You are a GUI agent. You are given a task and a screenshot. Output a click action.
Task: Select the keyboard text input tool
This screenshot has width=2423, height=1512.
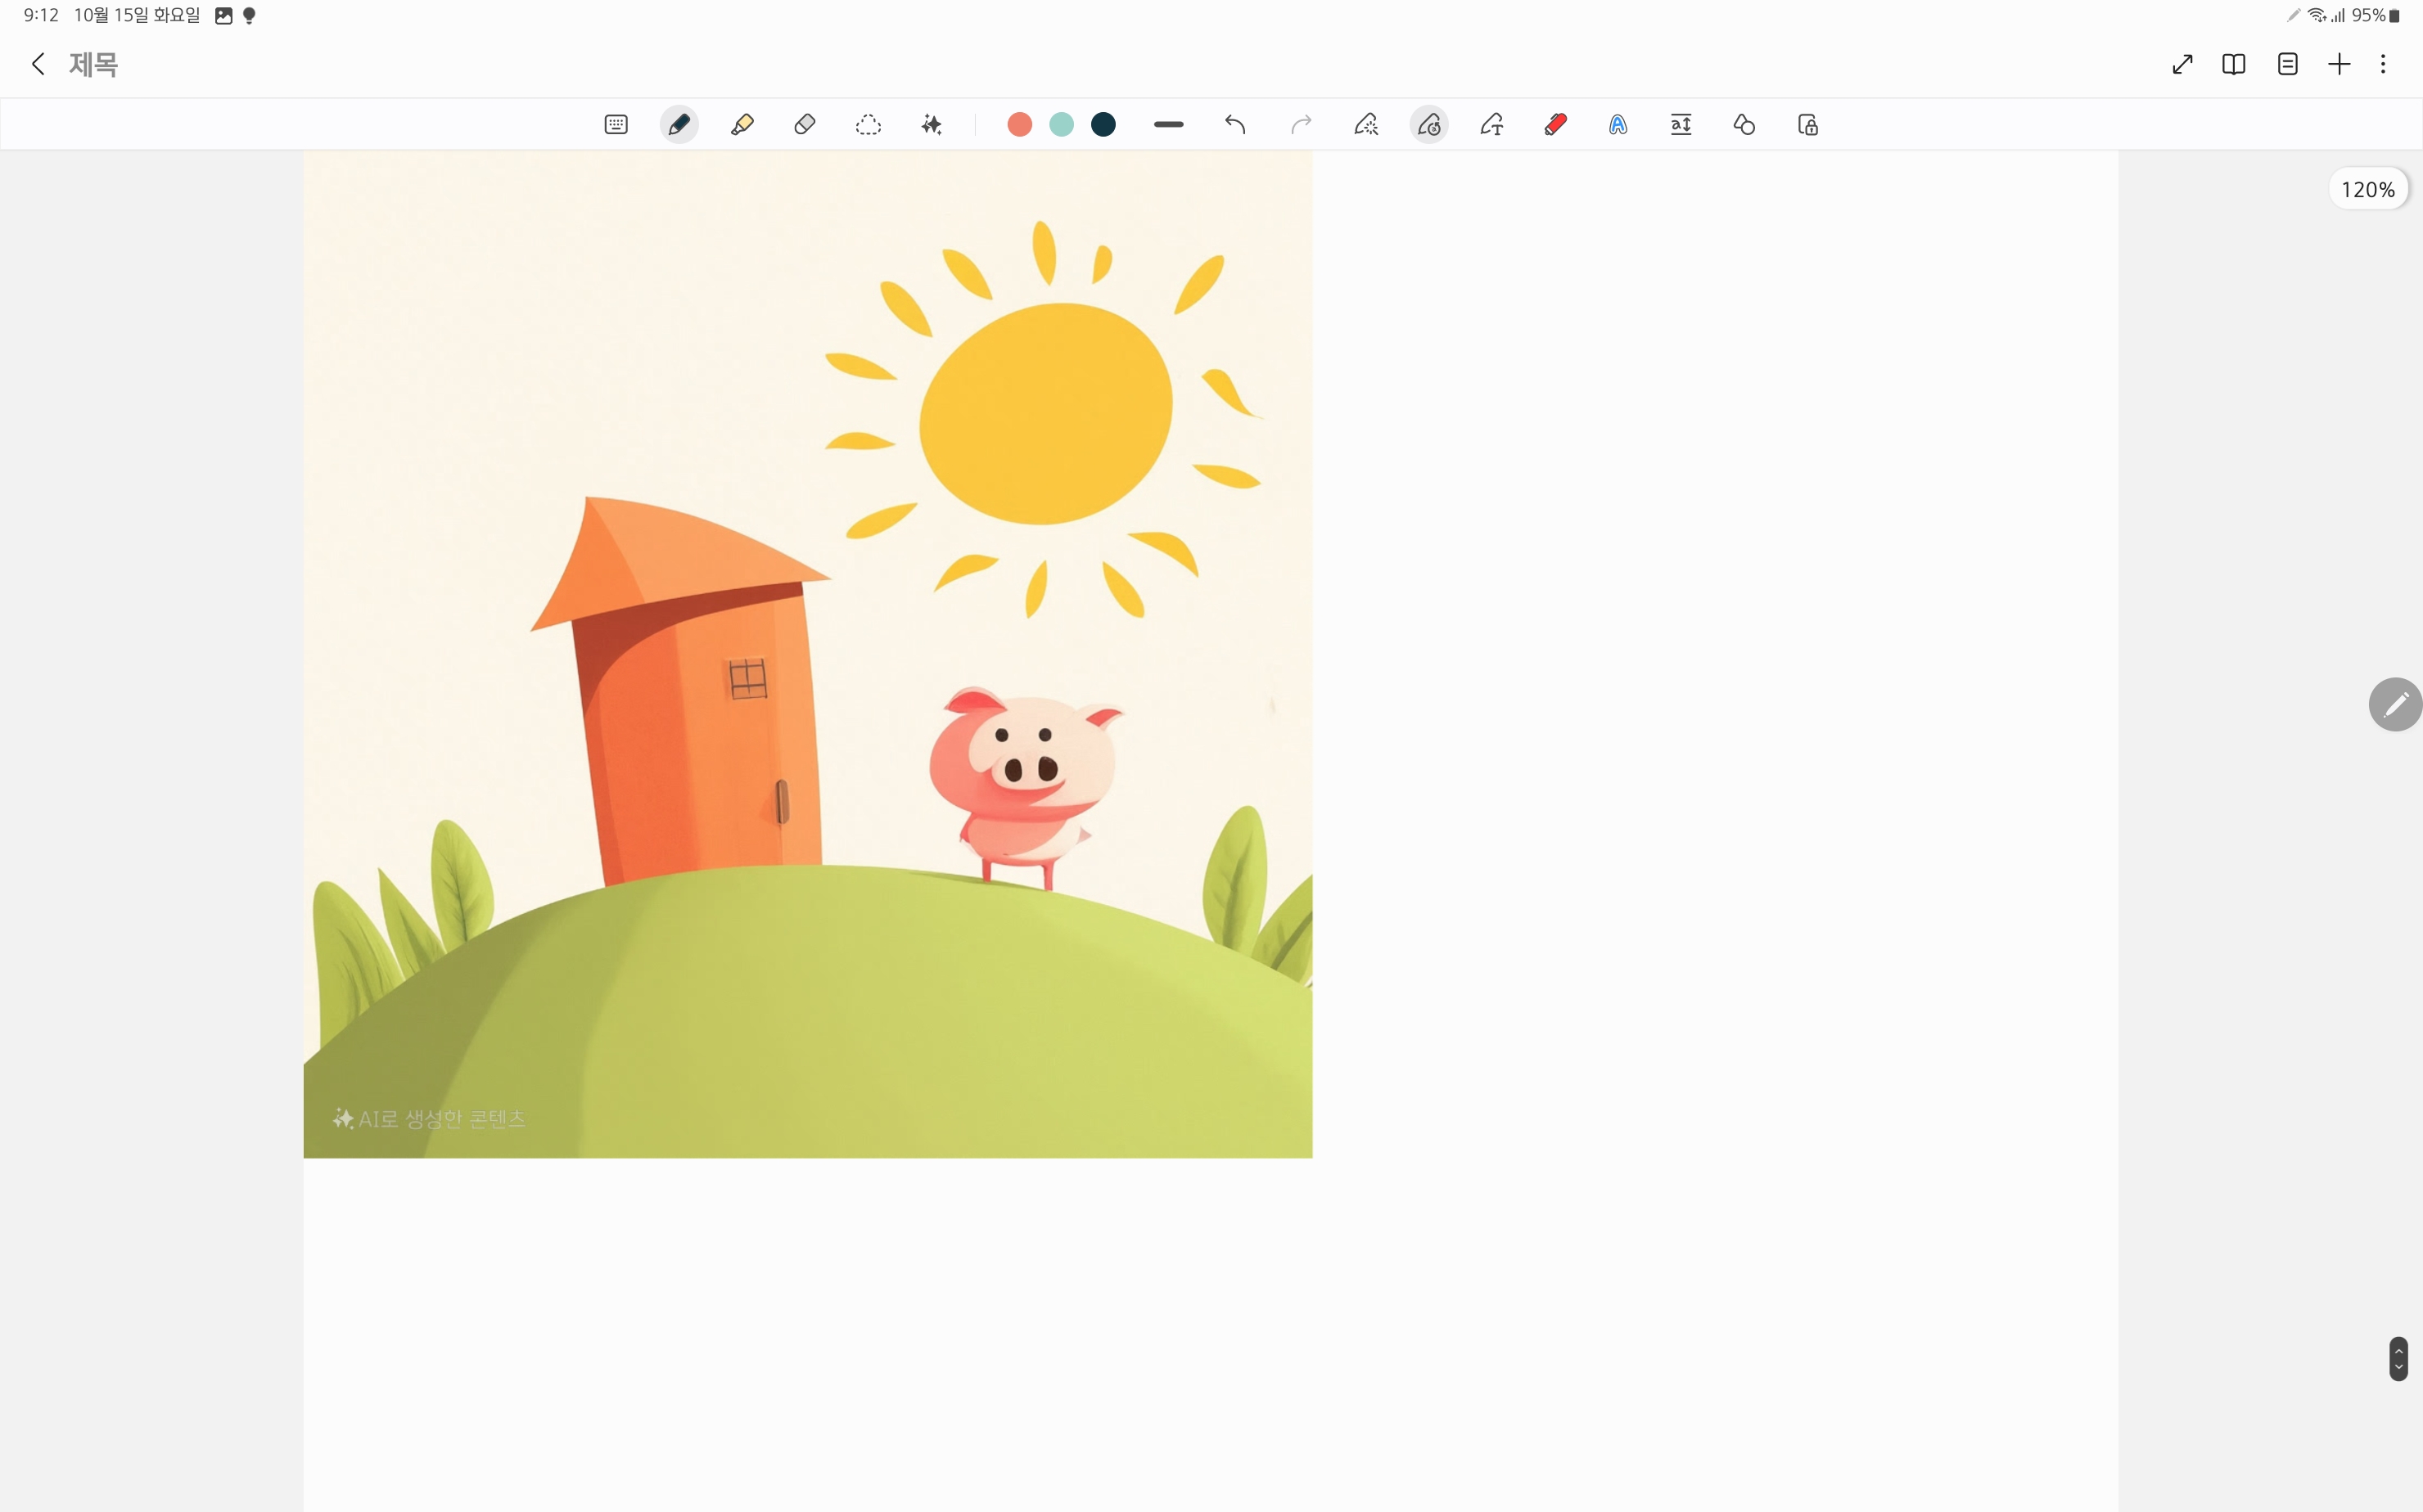(x=616, y=125)
